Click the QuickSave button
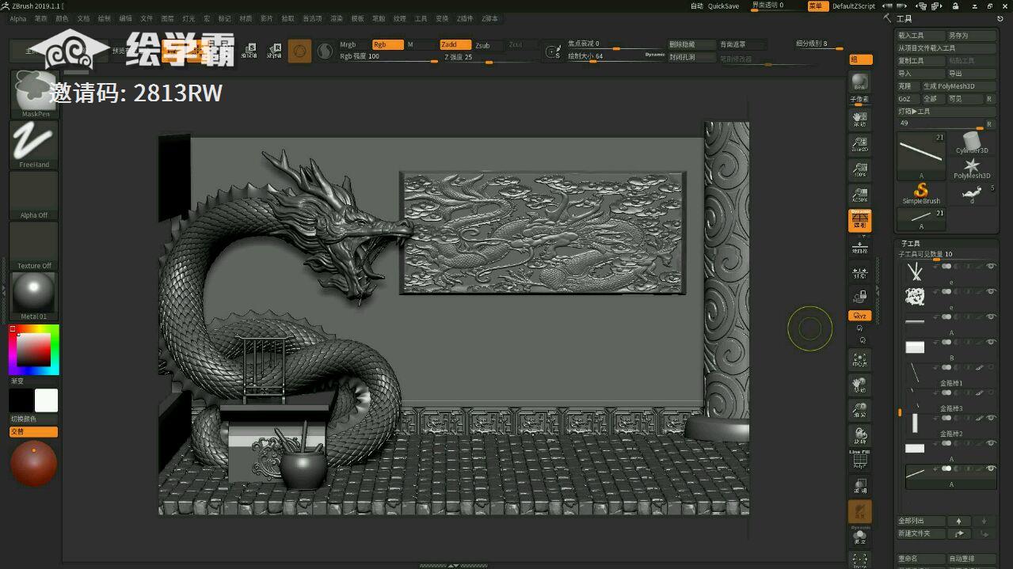 pyautogui.click(x=723, y=6)
